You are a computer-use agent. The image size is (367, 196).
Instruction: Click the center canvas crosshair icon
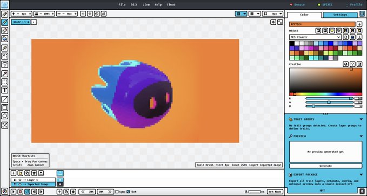coord(273,22)
